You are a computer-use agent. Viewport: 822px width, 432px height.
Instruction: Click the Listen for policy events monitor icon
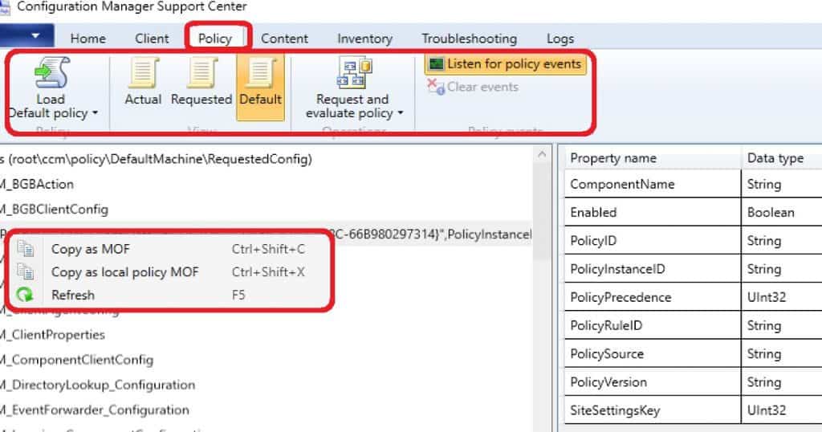click(x=436, y=64)
